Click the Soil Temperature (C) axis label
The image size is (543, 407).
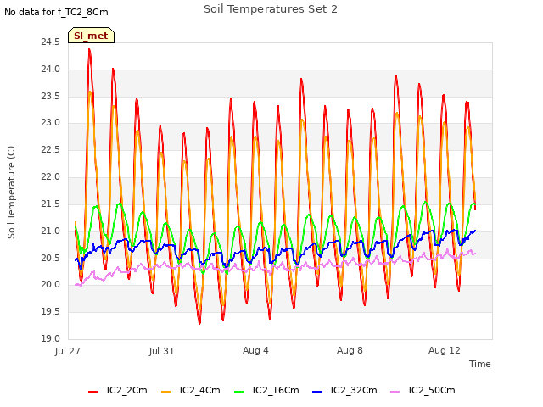pos(11,192)
